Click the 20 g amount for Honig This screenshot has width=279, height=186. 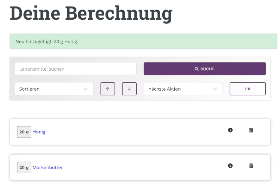coord(24,132)
